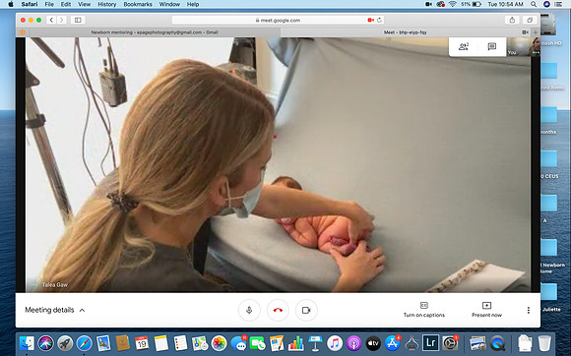Open the meeting chat panel
This screenshot has height=356, width=571.
coord(491,46)
